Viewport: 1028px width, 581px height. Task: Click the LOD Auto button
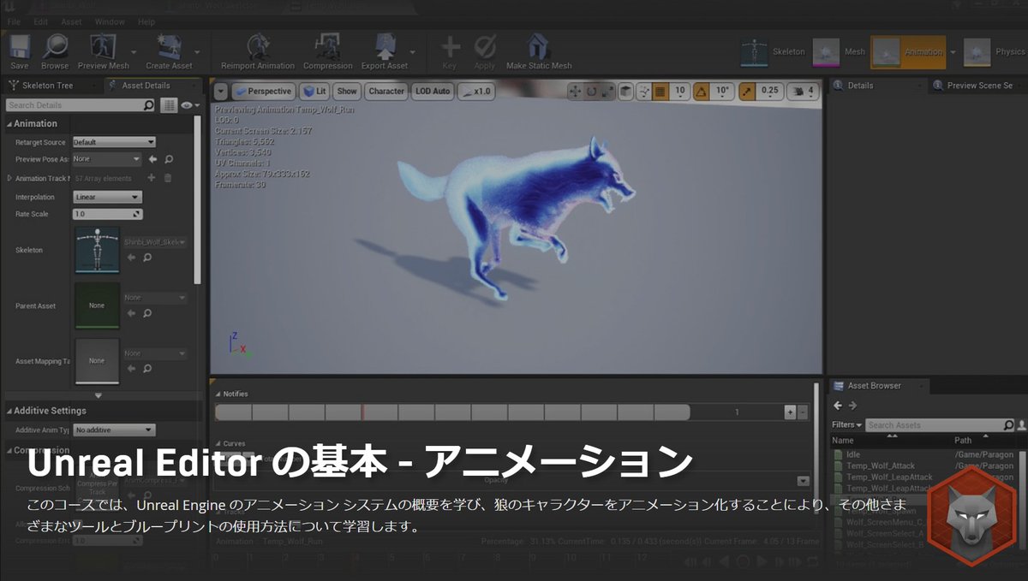[433, 91]
